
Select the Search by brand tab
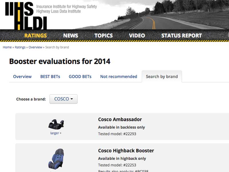tap(162, 77)
